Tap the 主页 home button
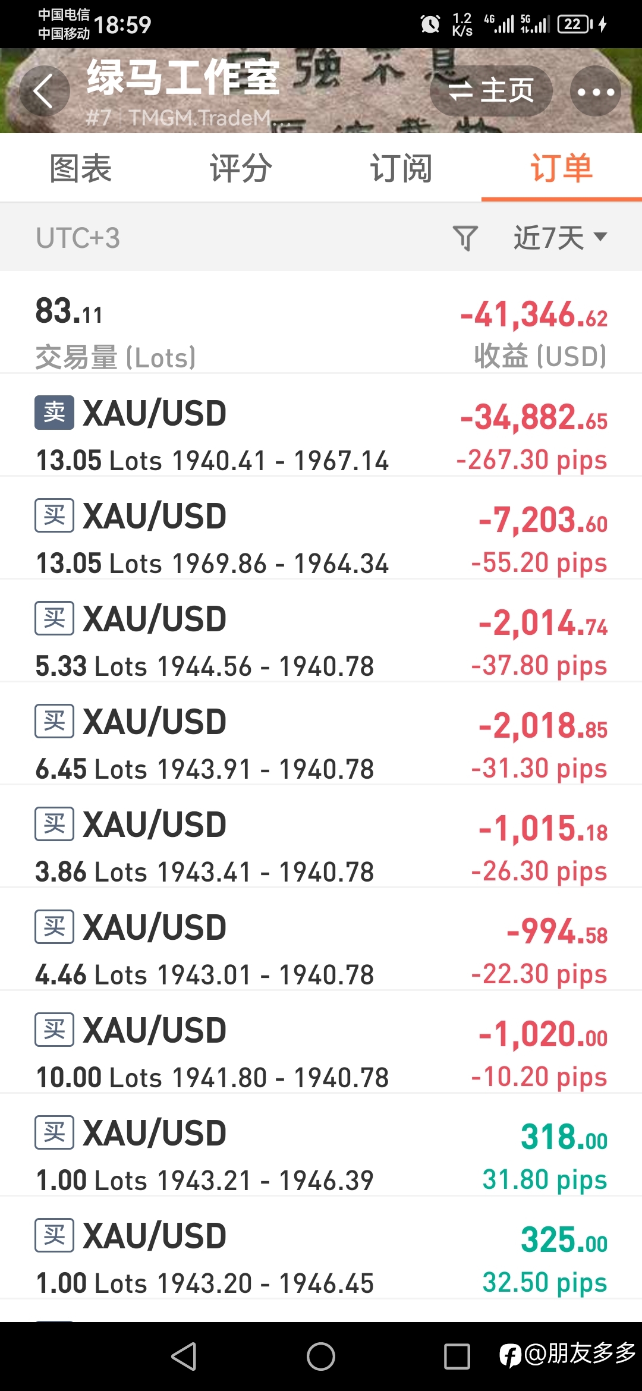 pyautogui.click(x=491, y=91)
